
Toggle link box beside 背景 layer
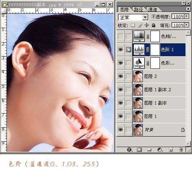point(128,130)
